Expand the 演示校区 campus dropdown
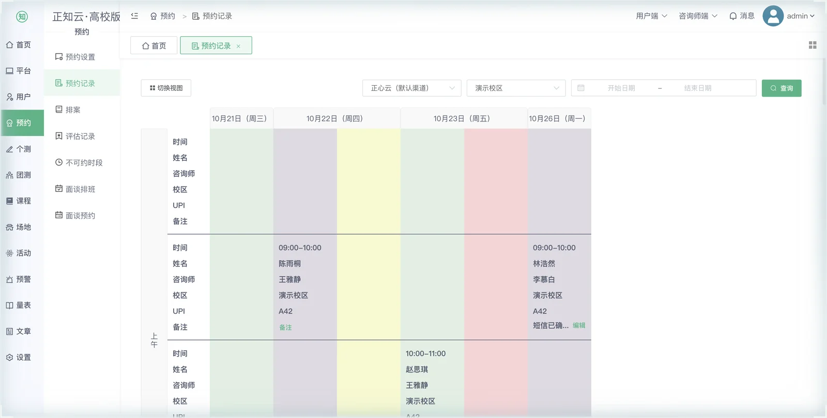Viewport: 827px width, 418px height. click(516, 88)
